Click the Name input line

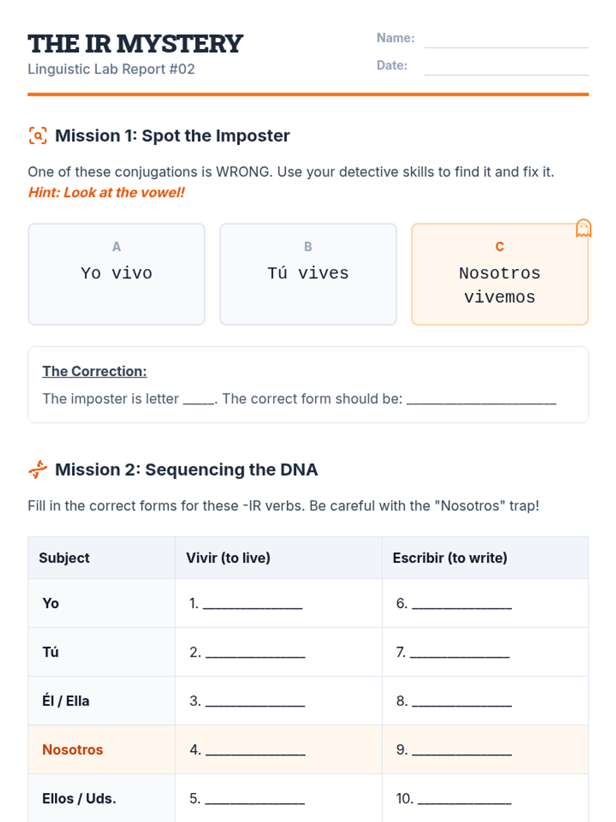(506, 40)
